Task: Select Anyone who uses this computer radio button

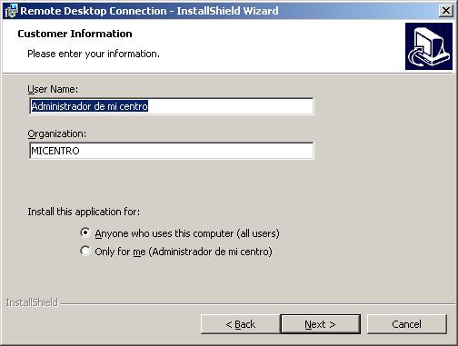Action: click(85, 232)
